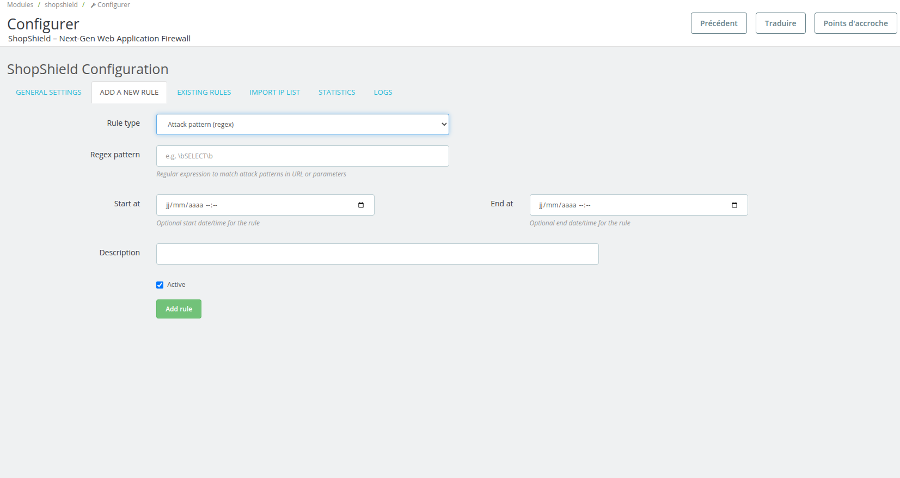Click the Start at date text field
This screenshot has height=478, width=900.
265,205
